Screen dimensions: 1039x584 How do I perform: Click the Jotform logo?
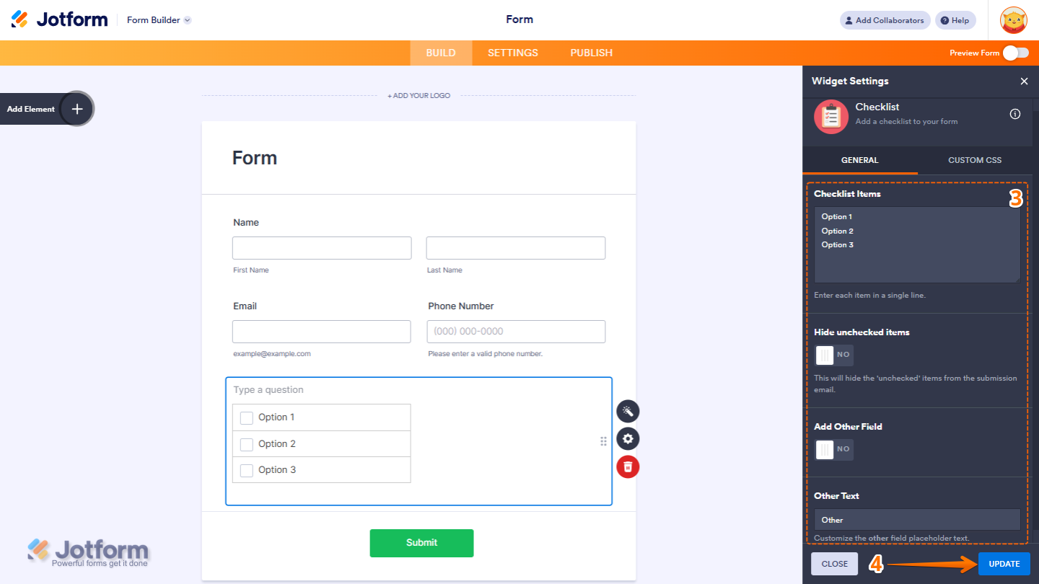[60, 19]
